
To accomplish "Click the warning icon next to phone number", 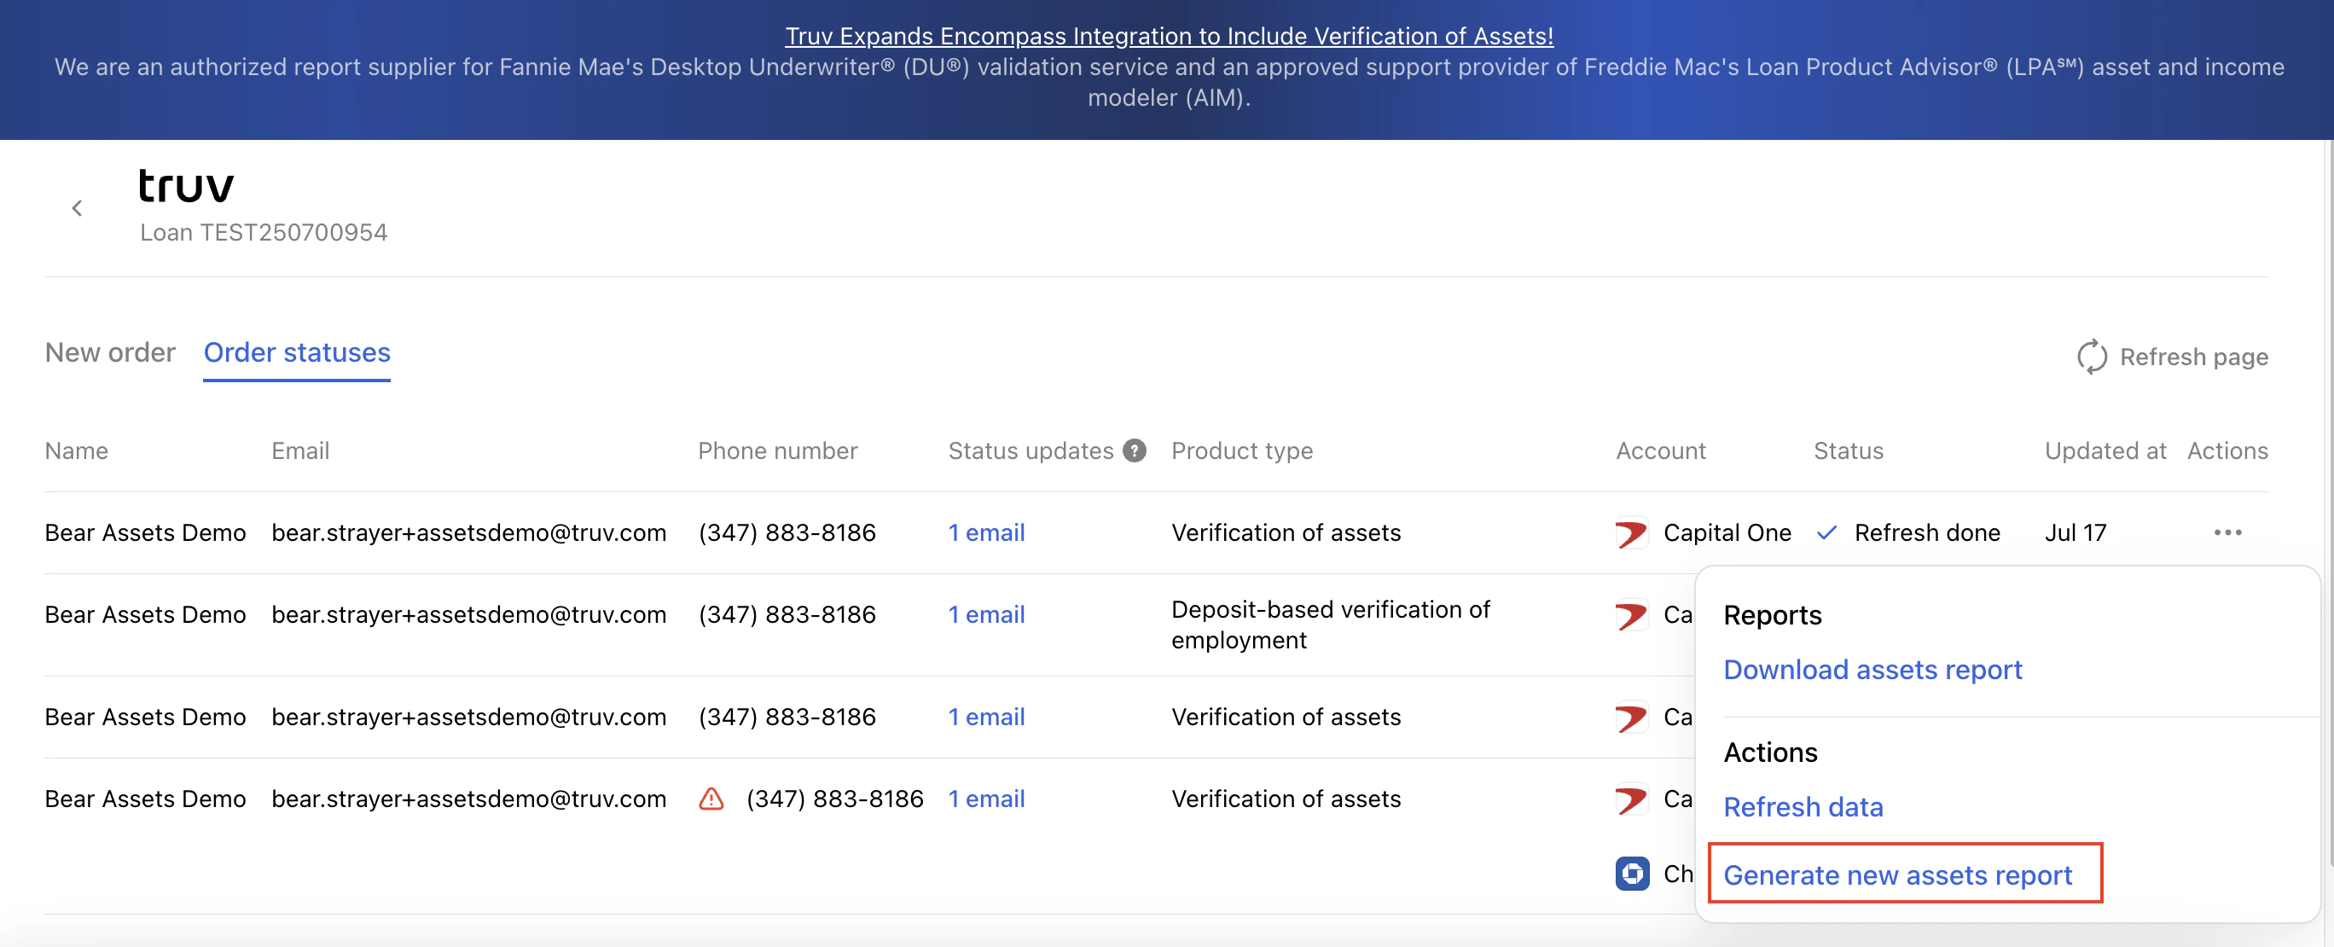I will point(713,799).
